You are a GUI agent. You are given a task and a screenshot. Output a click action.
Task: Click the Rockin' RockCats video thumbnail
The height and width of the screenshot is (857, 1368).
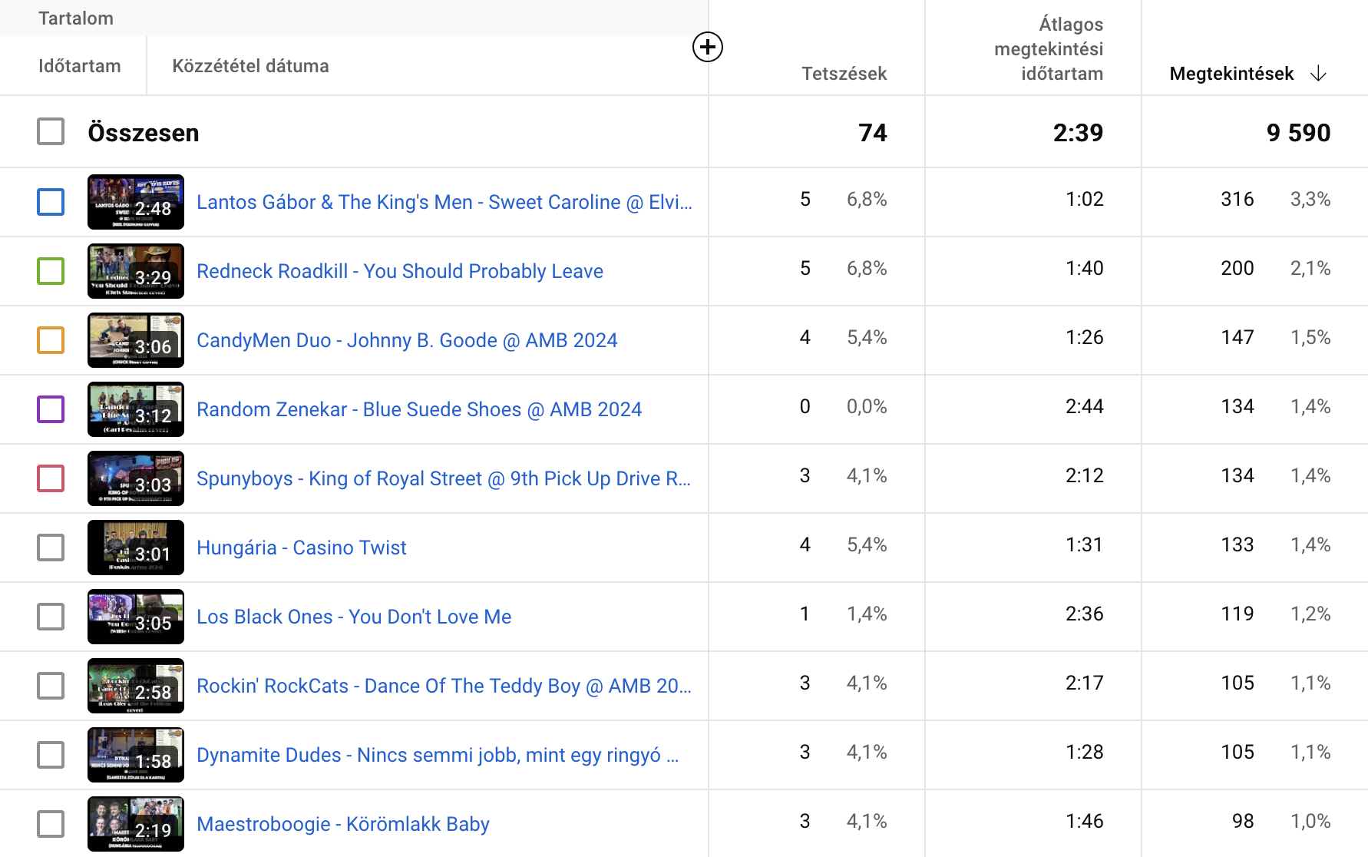(136, 686)
